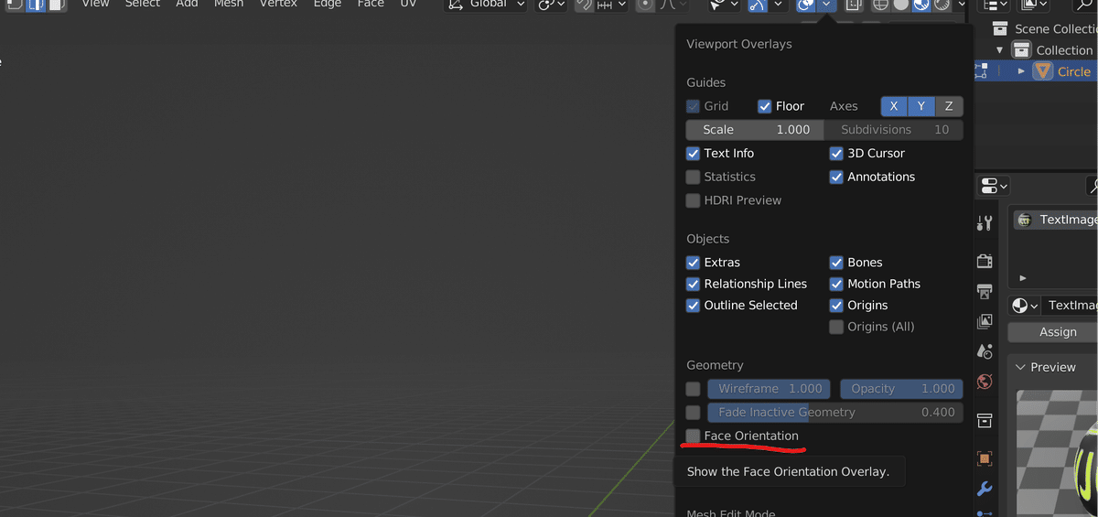Toggle the Y axis button
Image resolution: width=1098 pixels, height=517 pixels.
coord(921,106)
